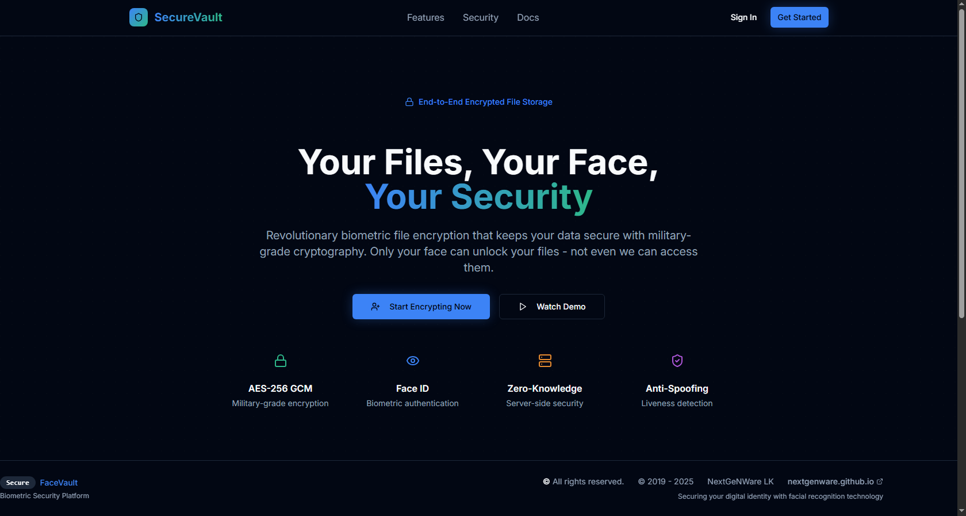Click the SecureVault shield logo icon

click(x=139, y=17)
